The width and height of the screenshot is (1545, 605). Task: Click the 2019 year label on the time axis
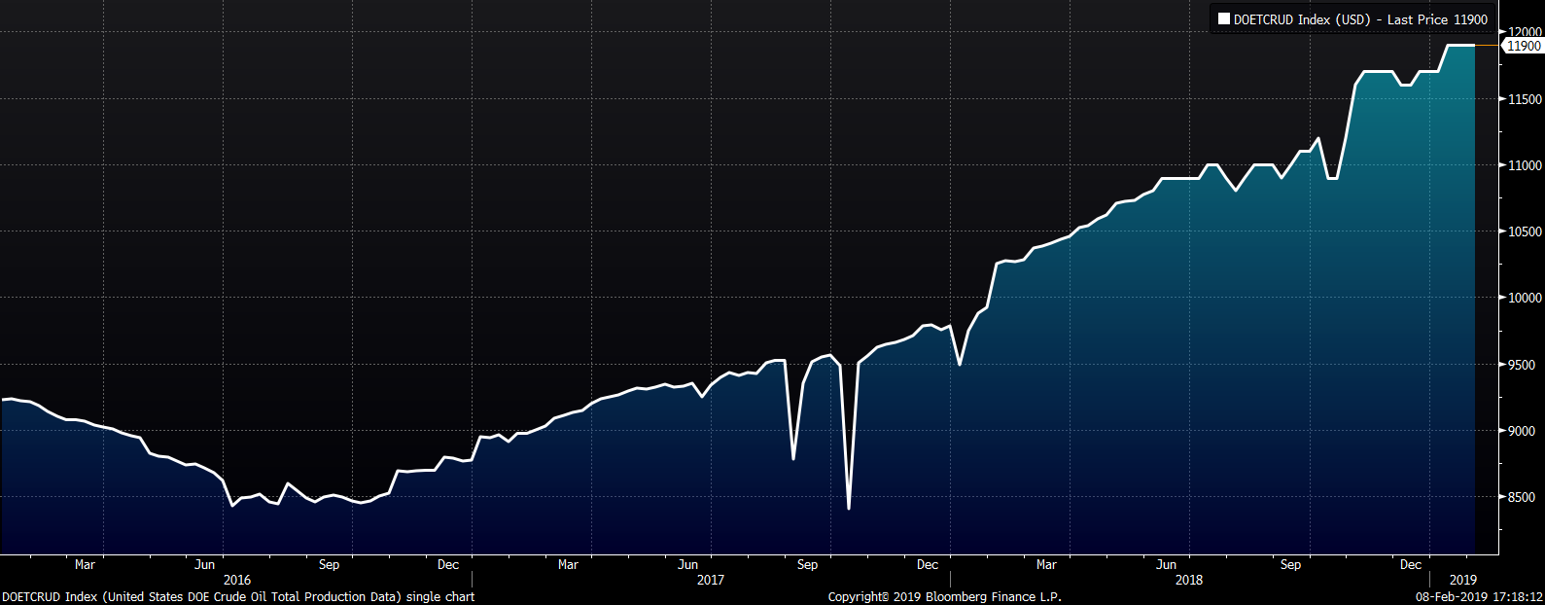click(x=1462, y=580)
